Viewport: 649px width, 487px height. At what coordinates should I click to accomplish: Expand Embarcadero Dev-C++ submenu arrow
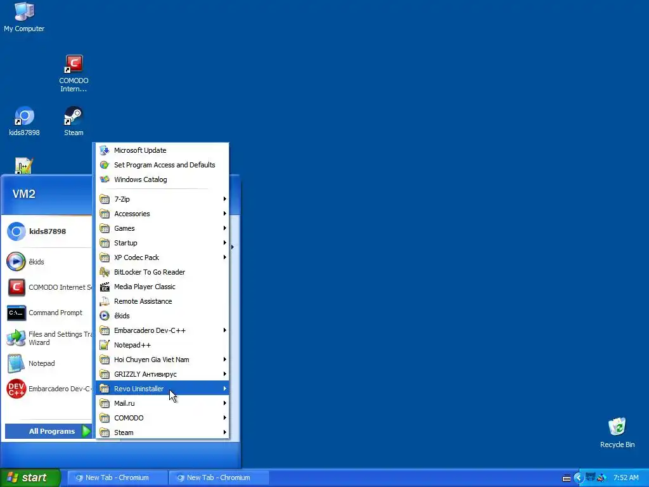[x=225, y=330]
